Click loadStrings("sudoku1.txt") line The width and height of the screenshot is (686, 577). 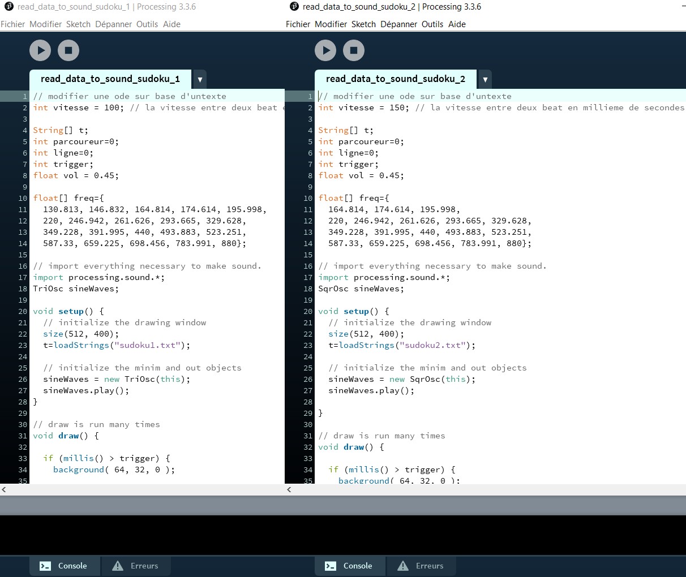[117, 345]
